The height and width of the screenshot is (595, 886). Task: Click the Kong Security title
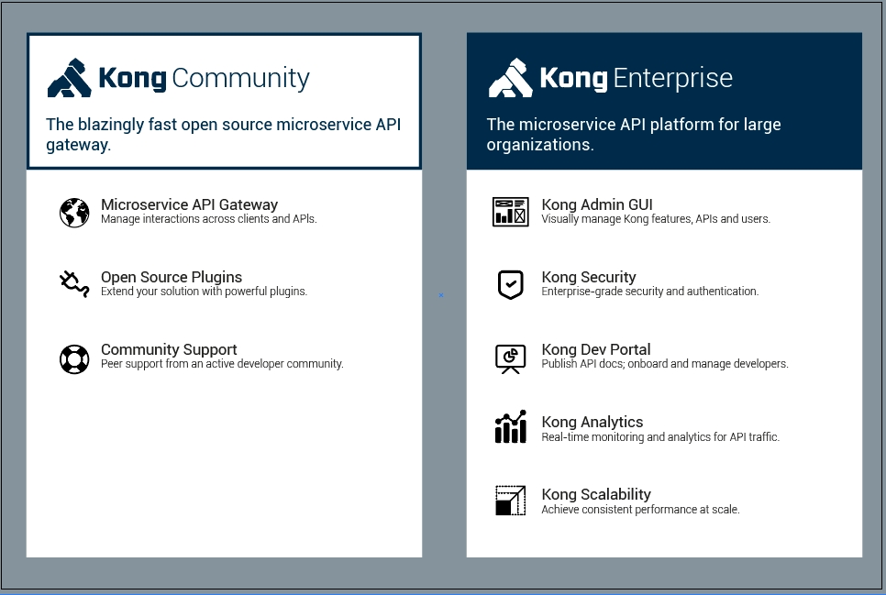click(x=588, y=277)
